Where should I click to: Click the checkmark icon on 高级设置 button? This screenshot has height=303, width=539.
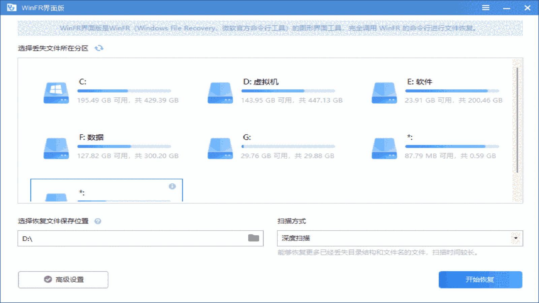coord(48,279)
